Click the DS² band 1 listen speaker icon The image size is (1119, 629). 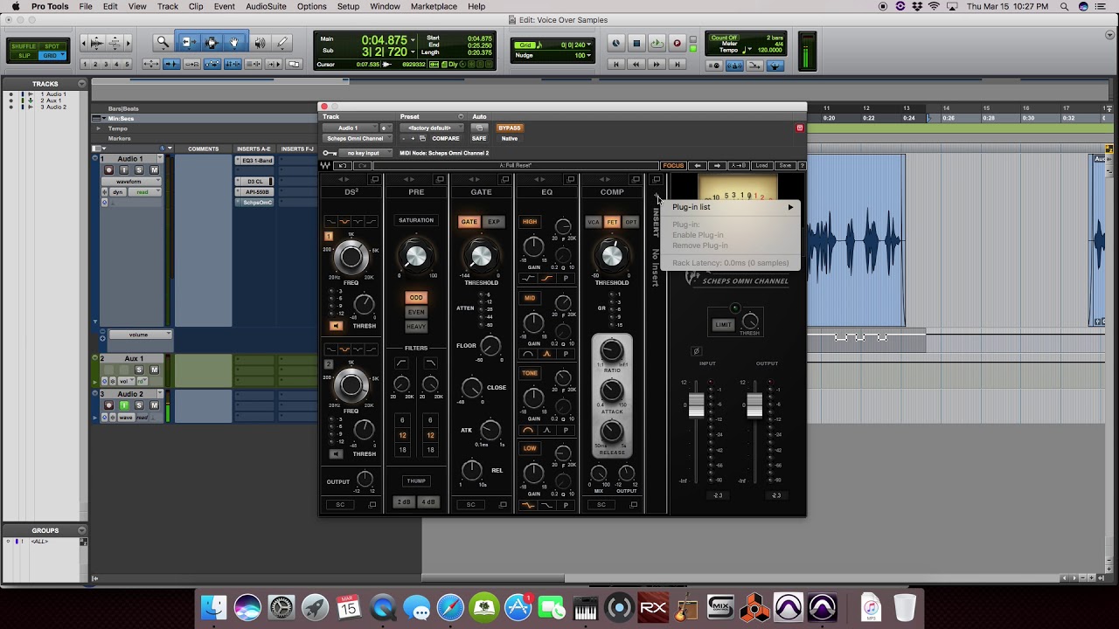click(x=336, y=326)
